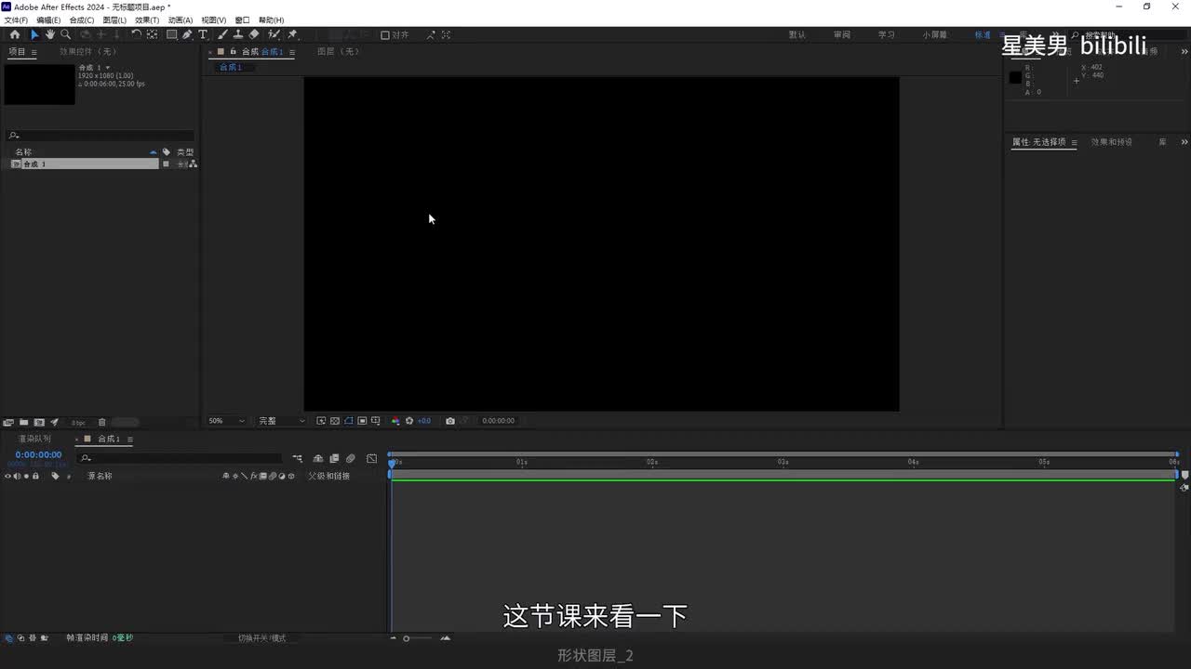Switch to 默认 workspace
Screen dimensions: 1191x669
point(797,34)
